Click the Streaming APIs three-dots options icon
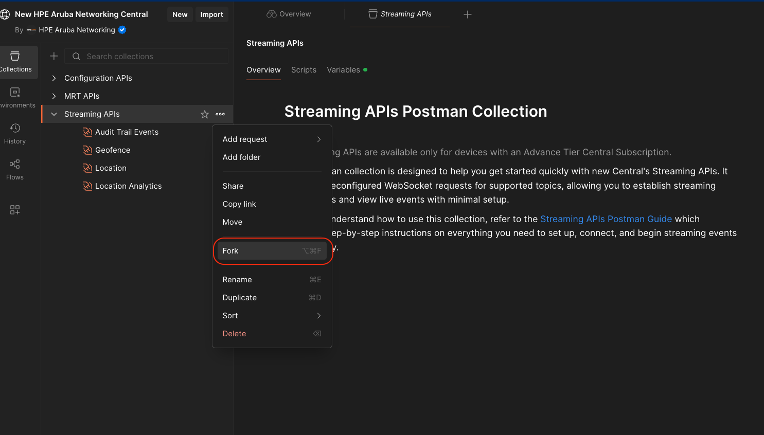The height and width of the screenshot is (435, 764). click(x=220, y=114)
